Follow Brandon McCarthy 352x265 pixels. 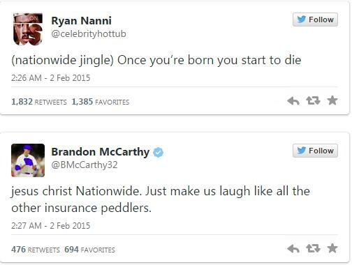coord(315,151)
